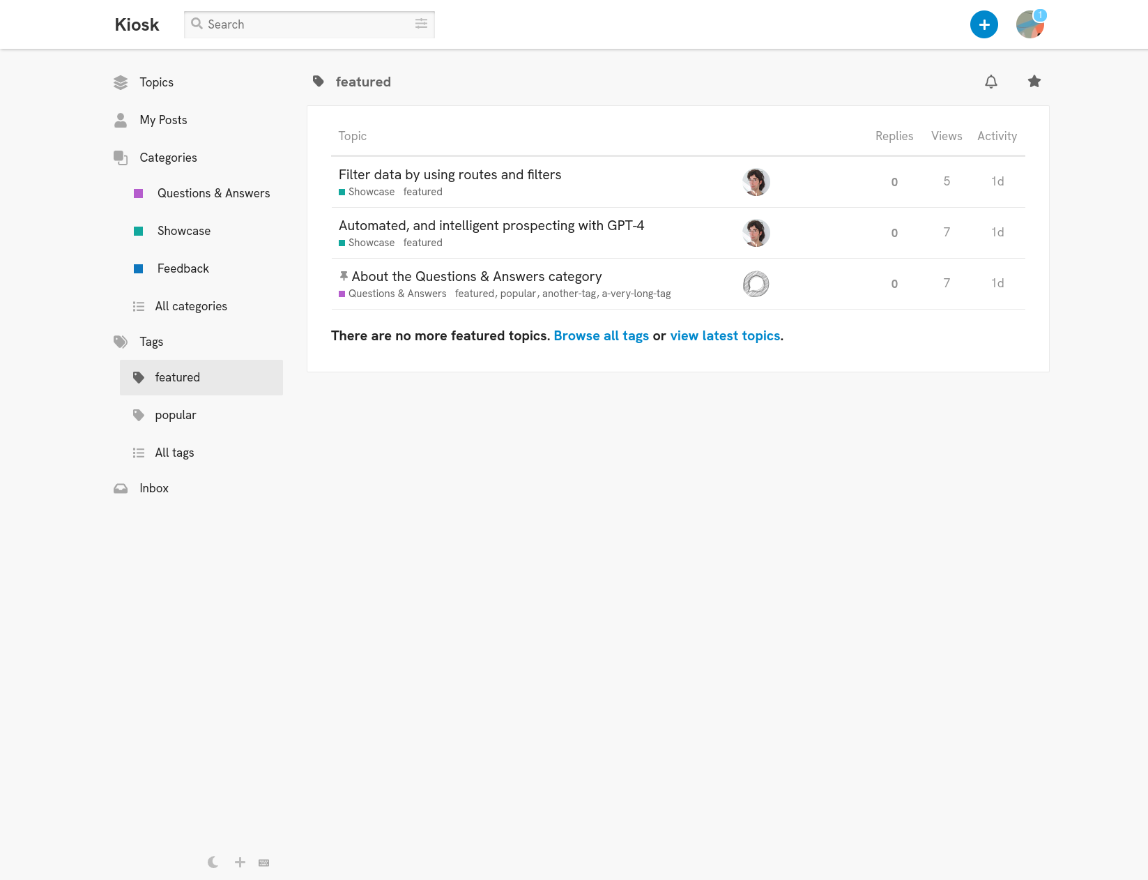Select the purple Questions & Answers category
The image size is (1148, 880).
click(x=213, y=193)
